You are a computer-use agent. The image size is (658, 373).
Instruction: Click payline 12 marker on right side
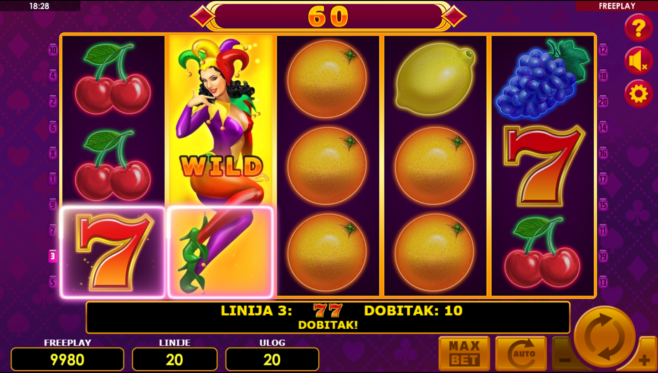click(x=603, y=50)
